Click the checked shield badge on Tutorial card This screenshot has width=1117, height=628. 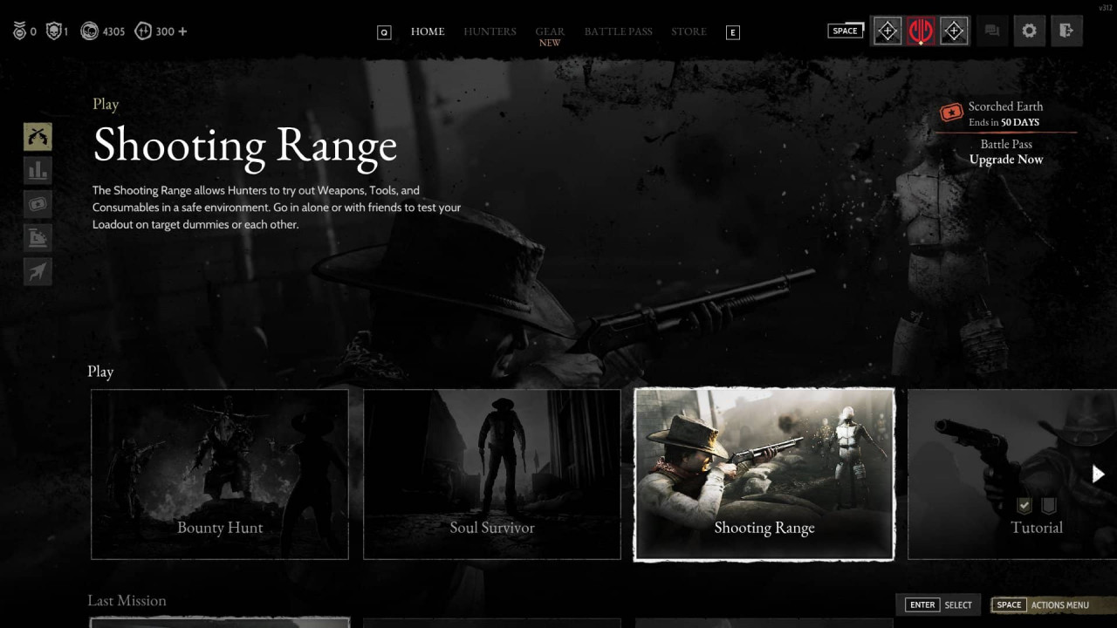pos(1024,505)
